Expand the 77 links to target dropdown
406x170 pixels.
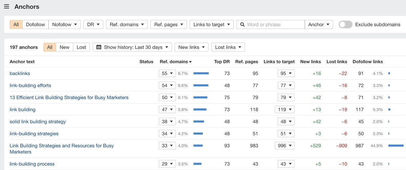coord(286,86)
